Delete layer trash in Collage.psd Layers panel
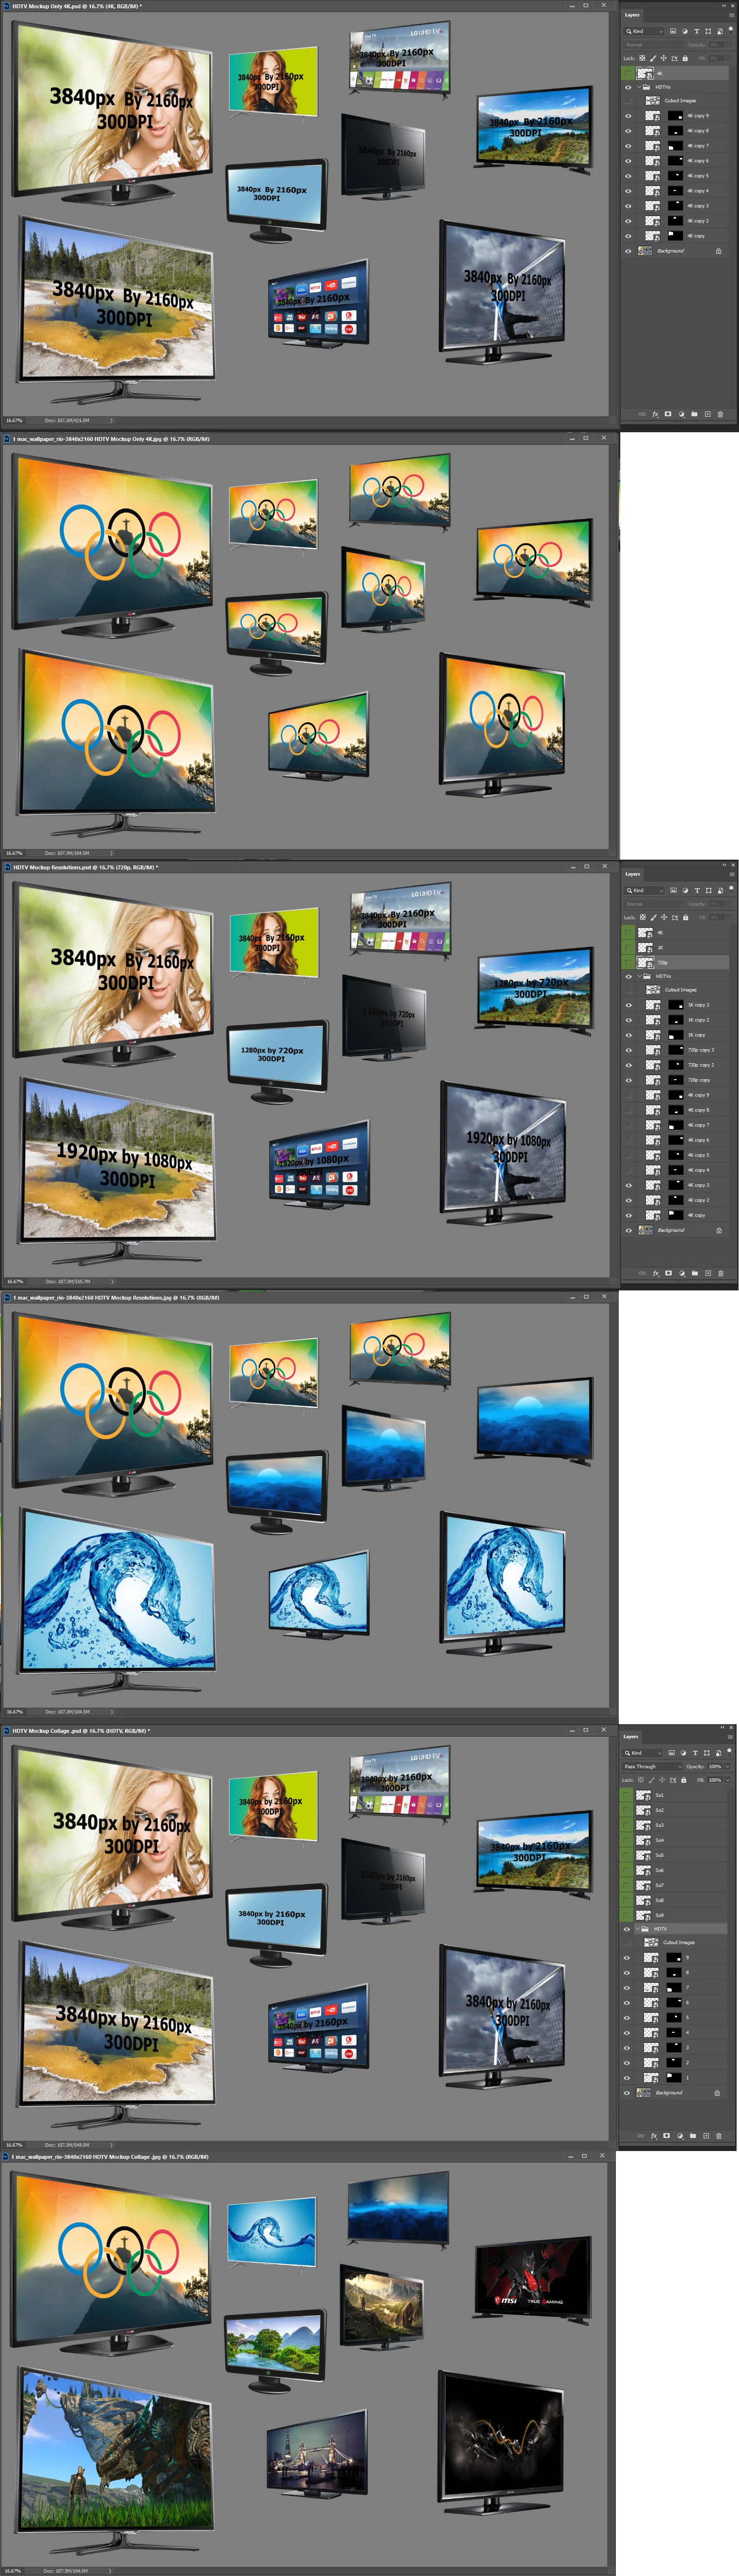Viewport: 739px width, 2576px height. coord(719,2135)
